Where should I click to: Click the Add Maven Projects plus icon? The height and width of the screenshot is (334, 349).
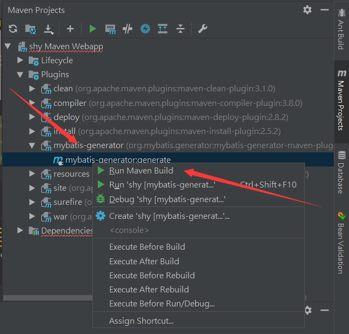70,29
